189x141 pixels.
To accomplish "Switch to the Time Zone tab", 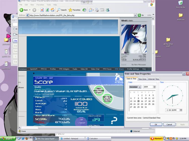I will [x=142, y=79].
